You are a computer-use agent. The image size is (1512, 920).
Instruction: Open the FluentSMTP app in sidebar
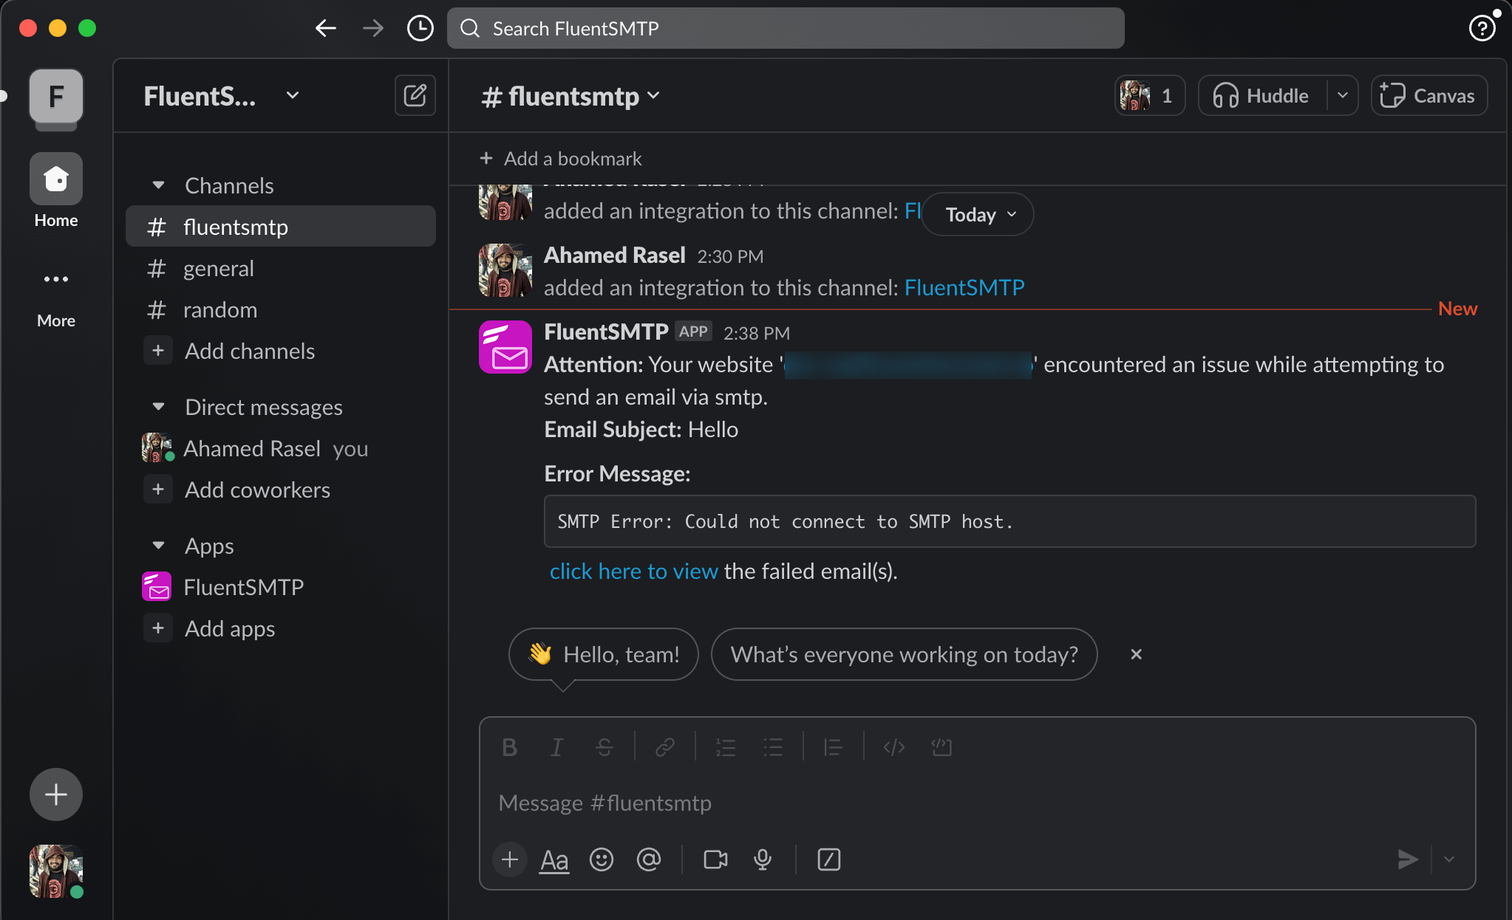pos(281,587)
